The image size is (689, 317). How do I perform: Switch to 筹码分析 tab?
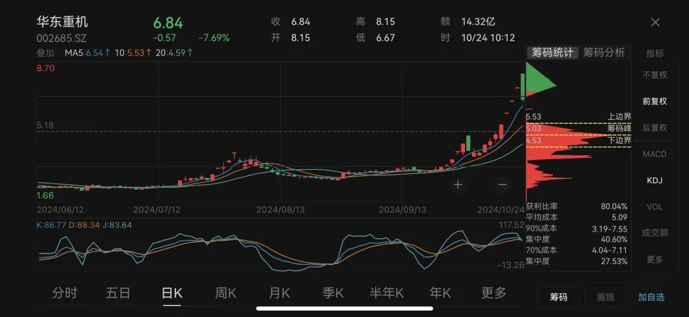pos(604,53)
